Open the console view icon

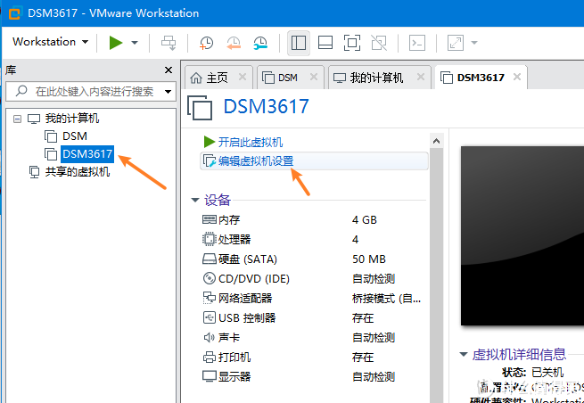point(417,43)
